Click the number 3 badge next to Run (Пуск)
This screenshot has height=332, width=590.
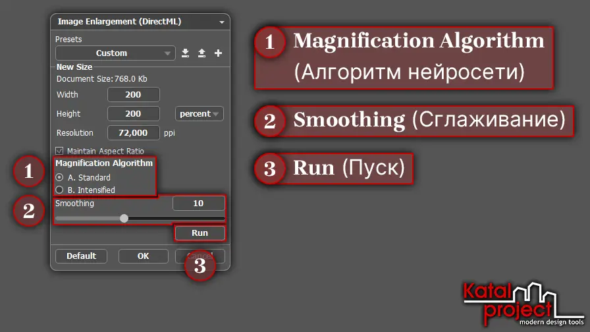(x=269, y=169)
